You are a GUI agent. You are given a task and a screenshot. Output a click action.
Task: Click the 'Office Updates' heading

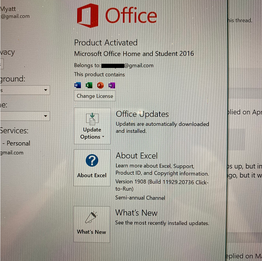point(142,114)
